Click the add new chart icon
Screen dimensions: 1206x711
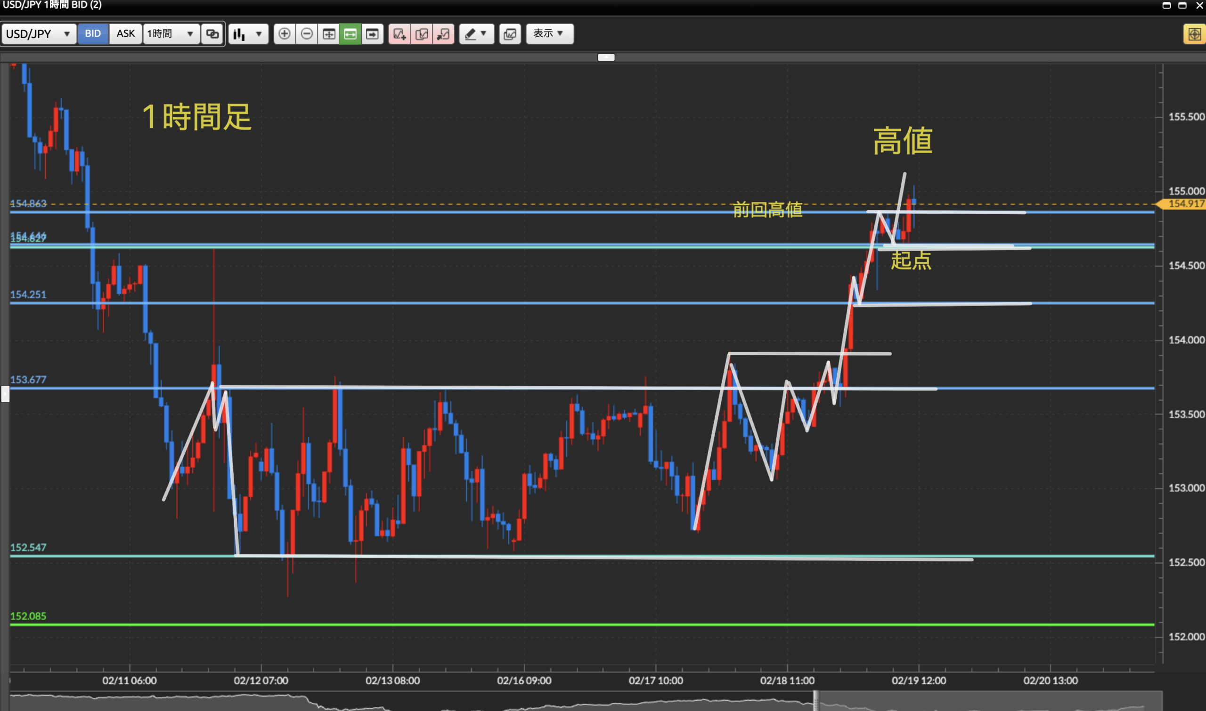coord(399,34)
